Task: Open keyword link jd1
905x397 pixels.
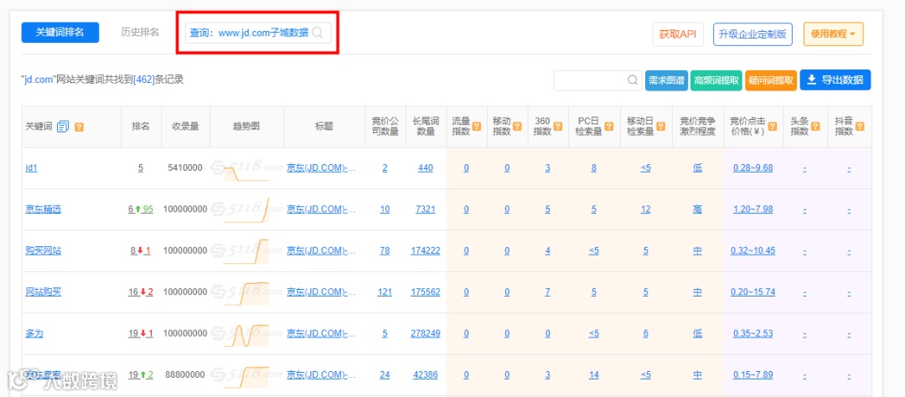Action: point(31,168)
